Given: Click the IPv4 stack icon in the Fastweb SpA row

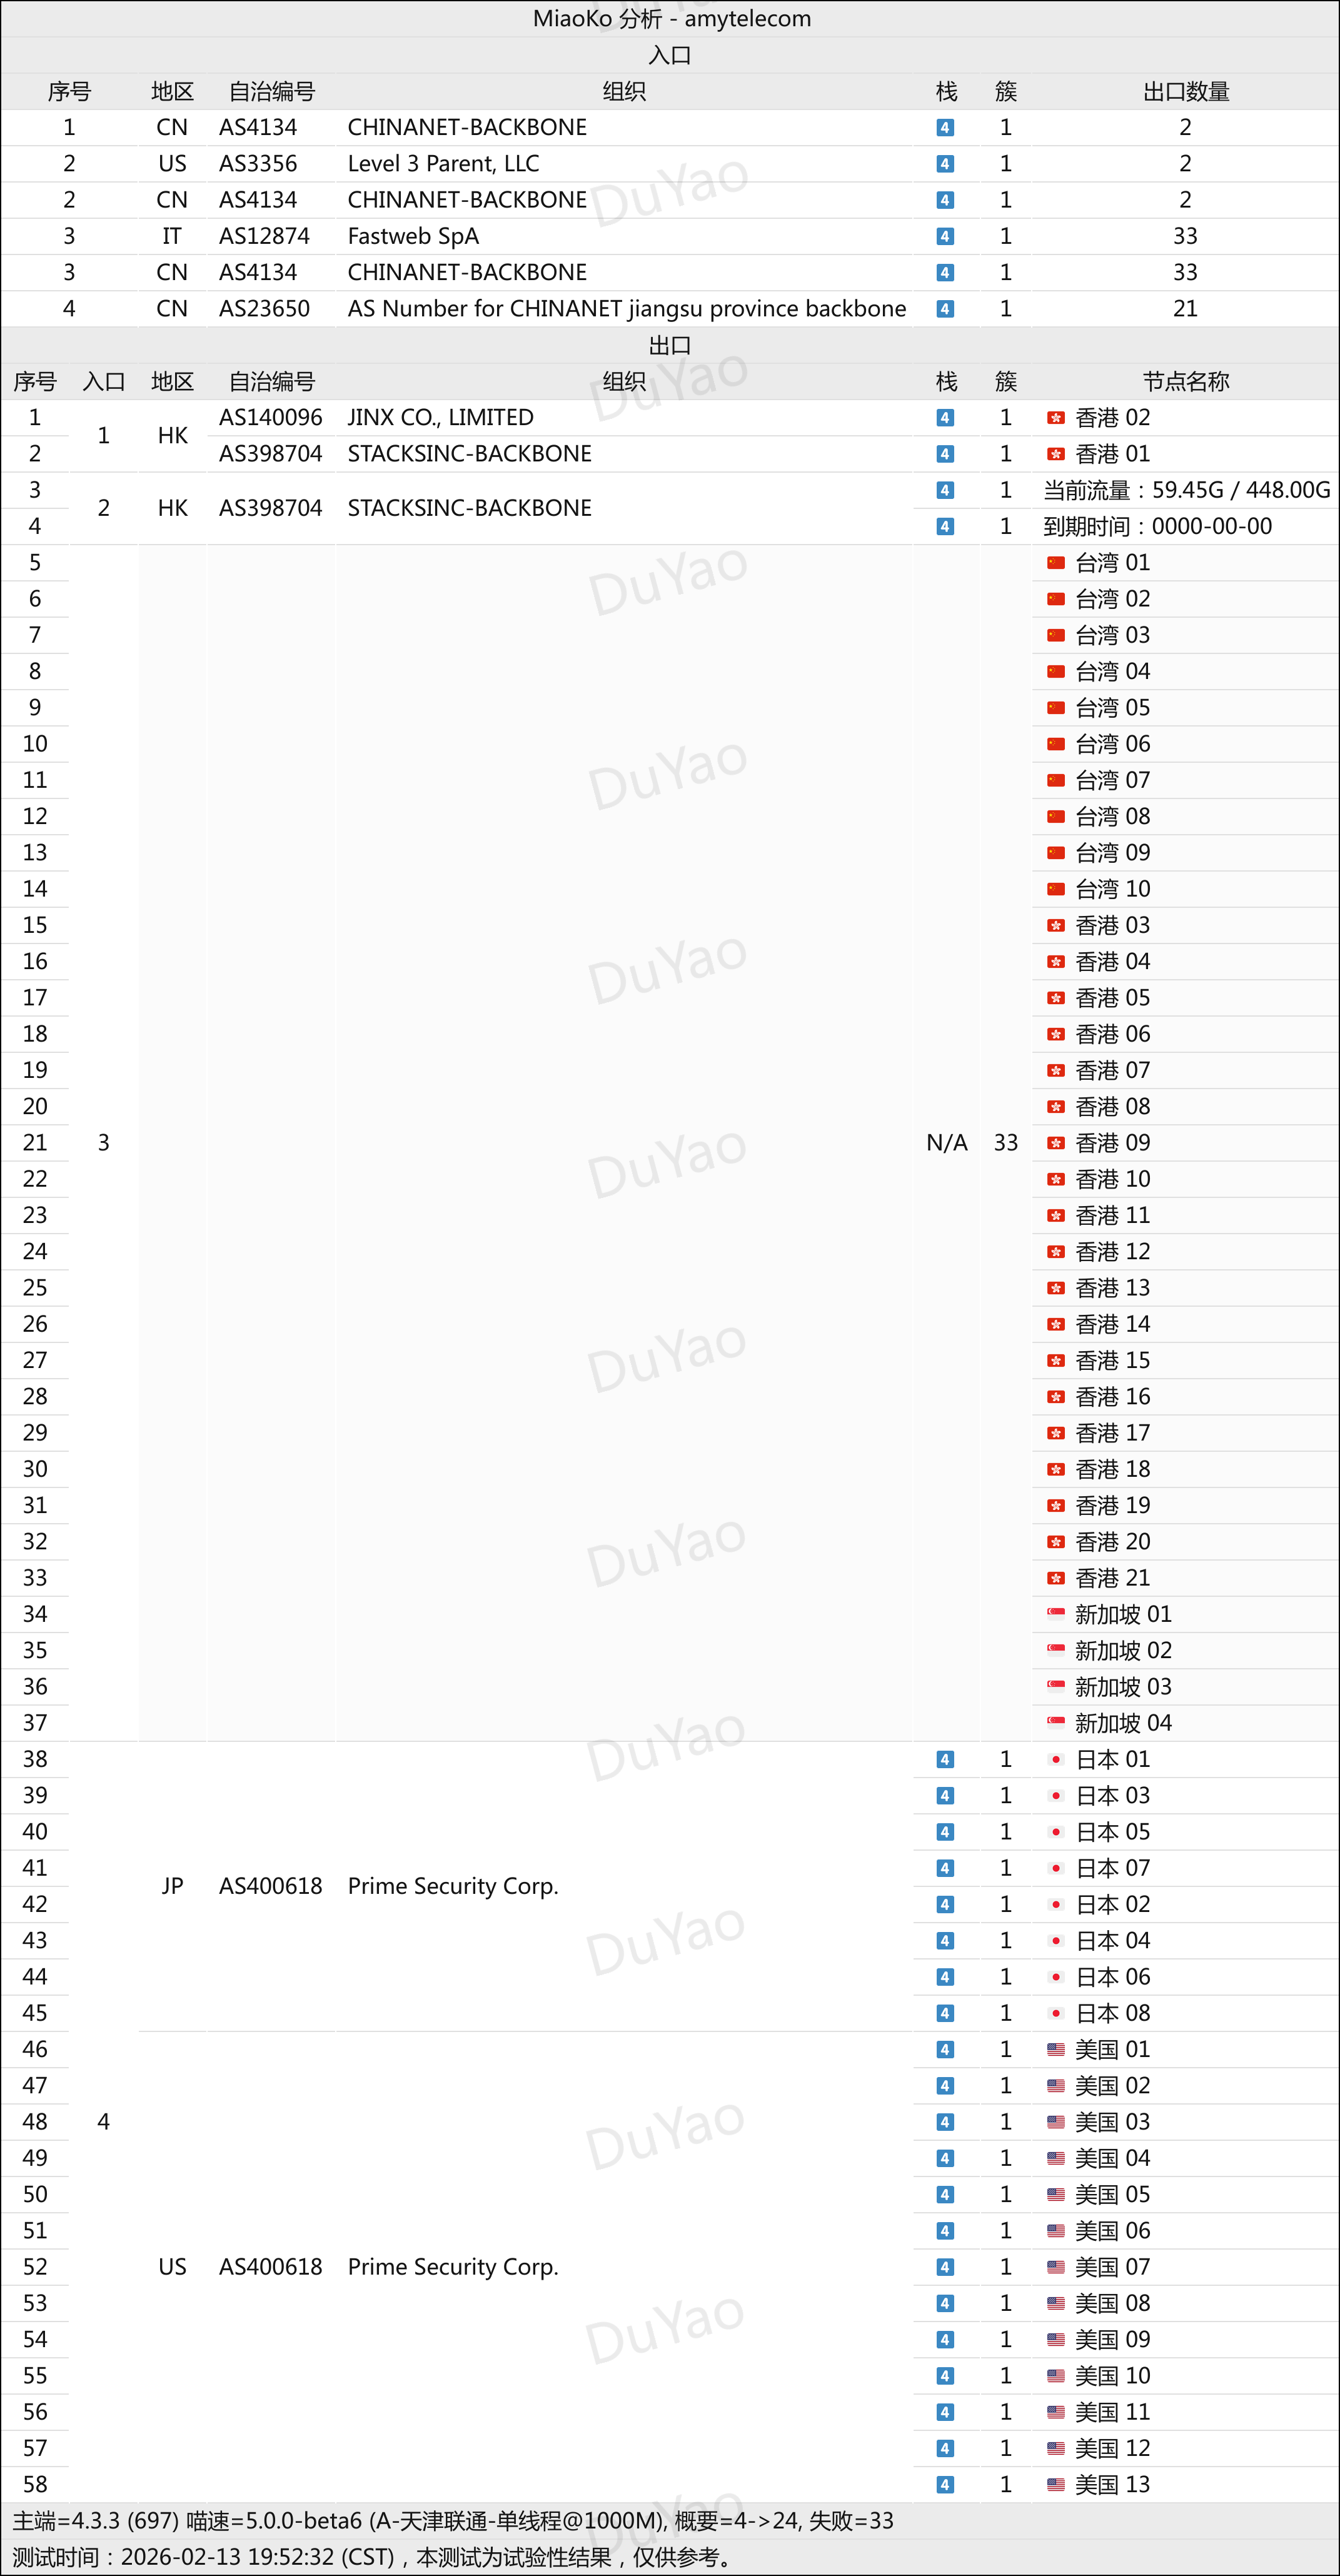Looking at the screenshot, I should coord(945,236).
